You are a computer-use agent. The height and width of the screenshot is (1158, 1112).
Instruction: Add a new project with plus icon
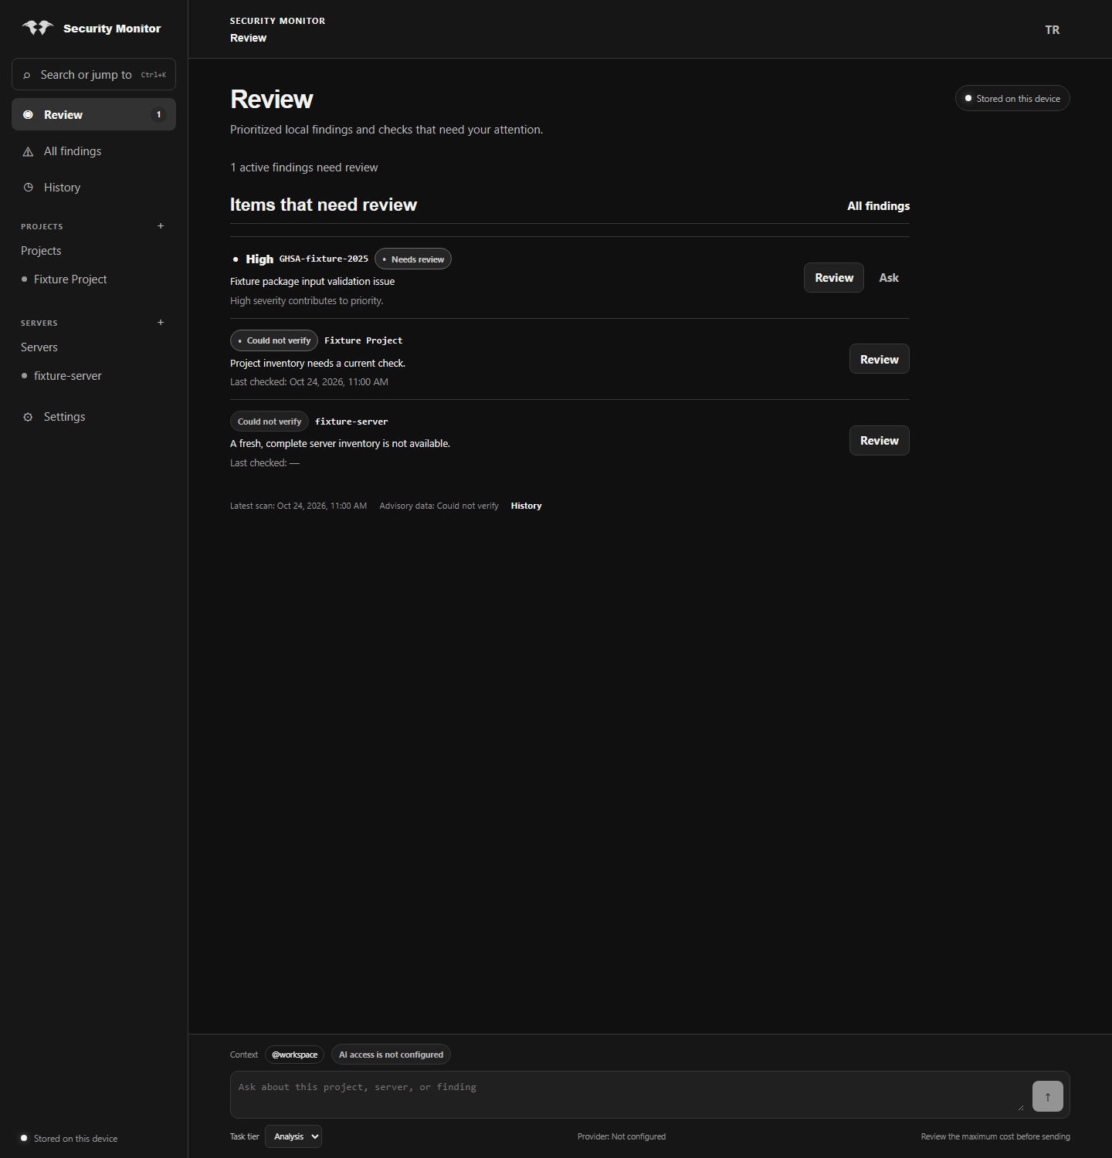[161, 226]
